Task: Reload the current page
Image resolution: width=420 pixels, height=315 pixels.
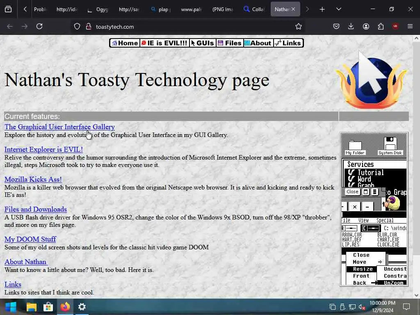Action: pos(39,27)
